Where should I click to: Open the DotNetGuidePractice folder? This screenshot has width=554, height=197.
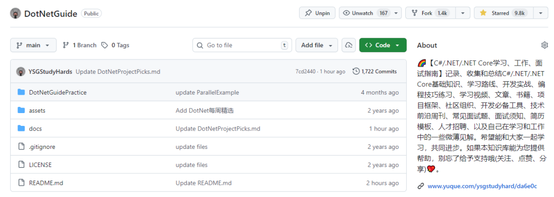57,92
